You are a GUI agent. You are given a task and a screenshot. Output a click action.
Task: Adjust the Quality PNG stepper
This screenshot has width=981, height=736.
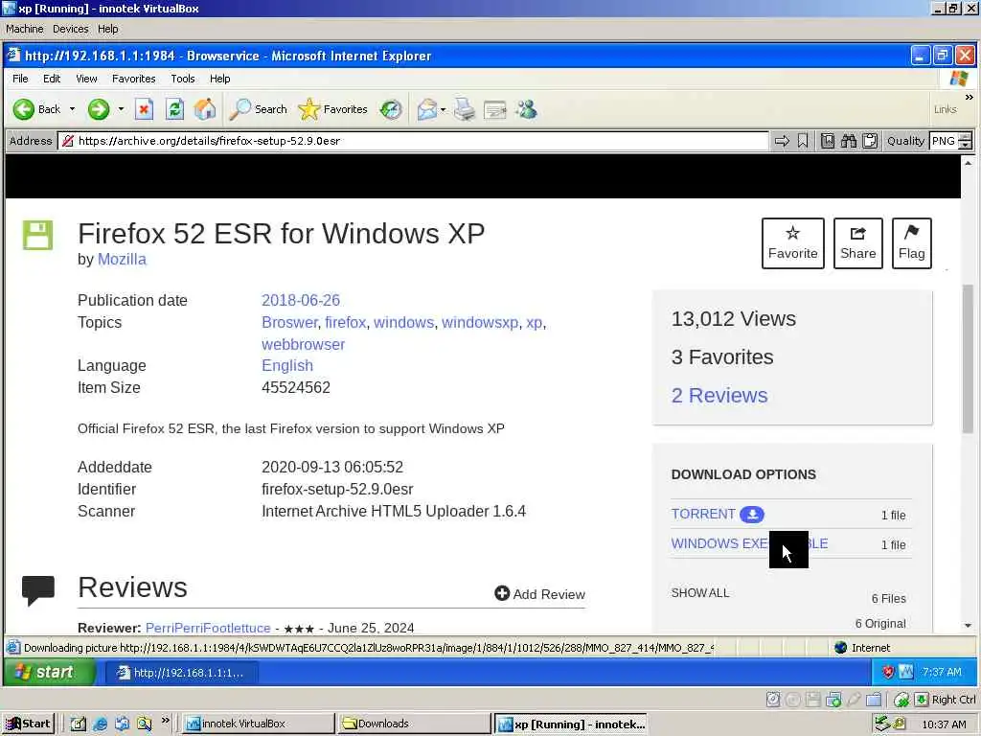coord(966,141)
